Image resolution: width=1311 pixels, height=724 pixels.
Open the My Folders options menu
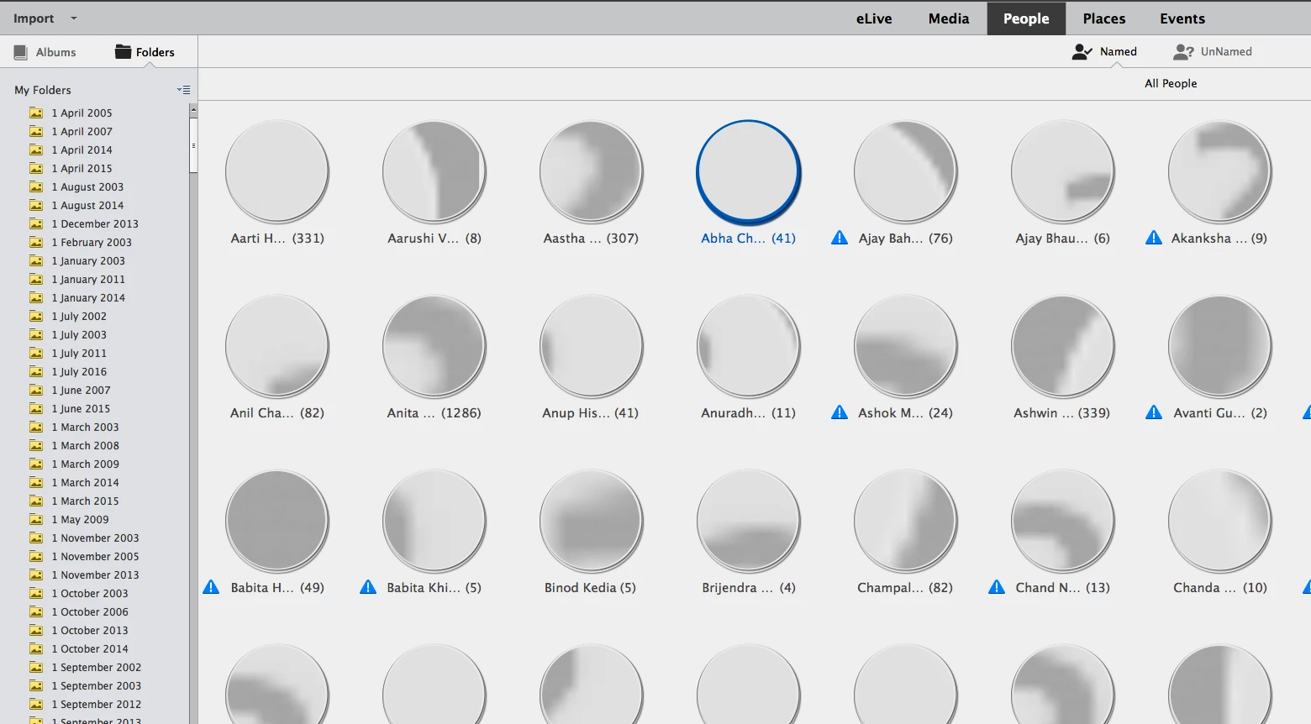click(x=183, y=90)
